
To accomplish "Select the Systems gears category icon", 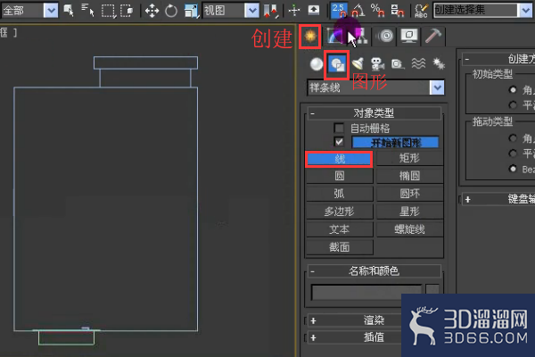I will pos(439,63).
